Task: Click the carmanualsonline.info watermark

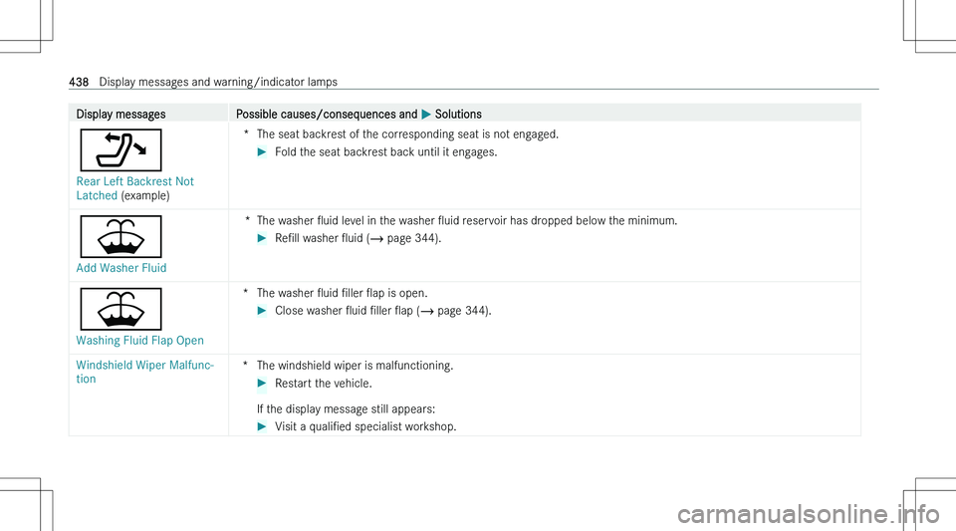Action: [x=809, y=514]
